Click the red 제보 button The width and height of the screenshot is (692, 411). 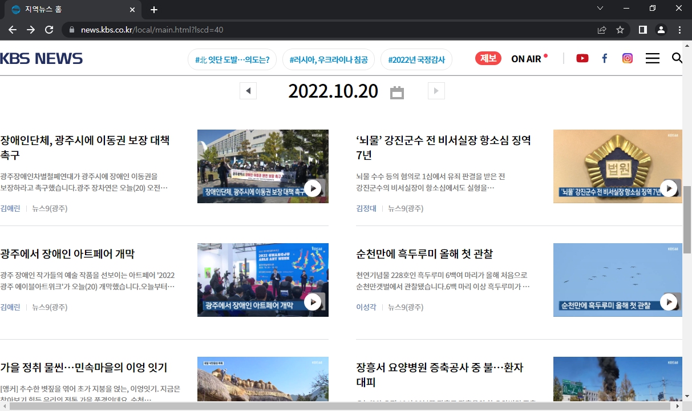[488, 58]
